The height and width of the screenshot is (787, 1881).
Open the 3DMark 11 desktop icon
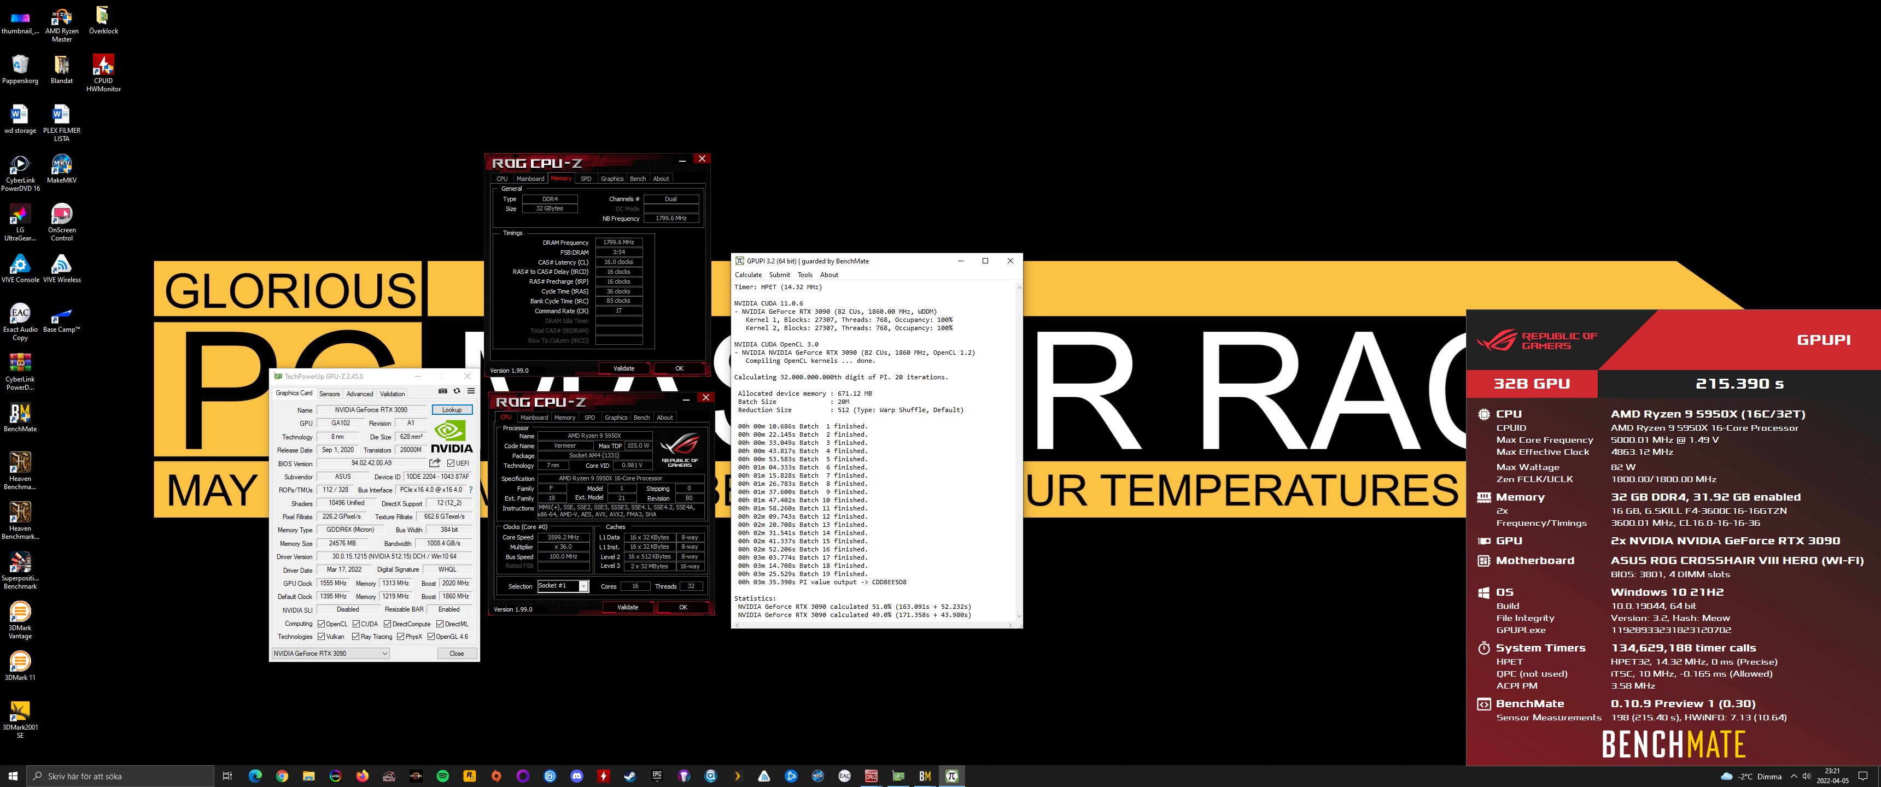[x=20, y=666]
